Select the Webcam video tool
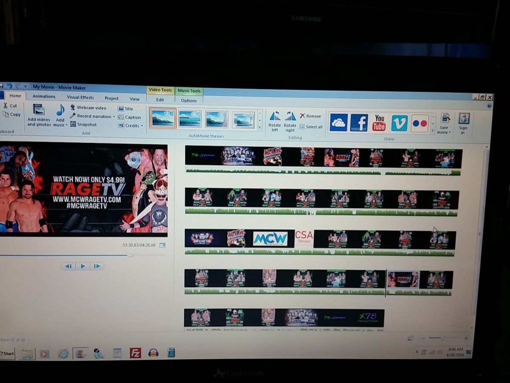The image size is (510, 383). coord(89,108)
